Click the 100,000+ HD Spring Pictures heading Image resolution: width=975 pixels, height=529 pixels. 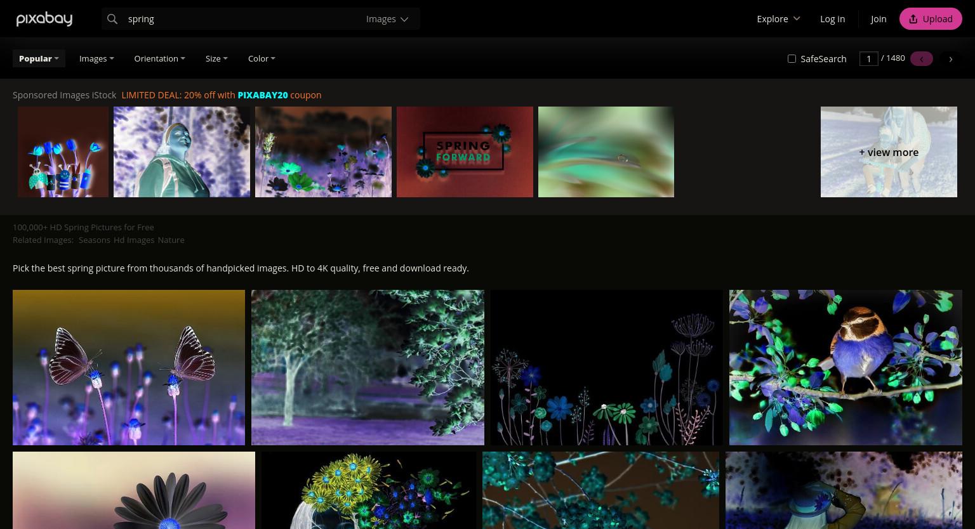(83, 227)
